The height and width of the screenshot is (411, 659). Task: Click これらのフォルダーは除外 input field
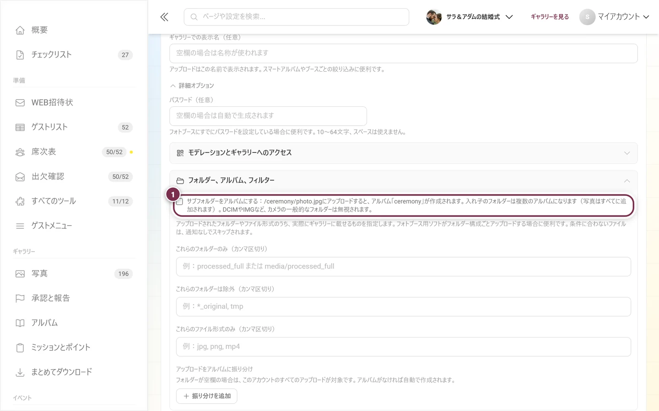point(404,307)
